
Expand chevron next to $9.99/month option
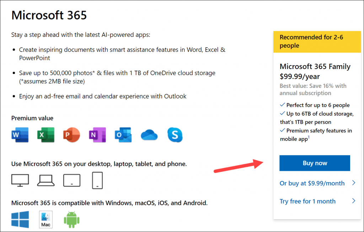pyautogui.click(x=354, y=183)
